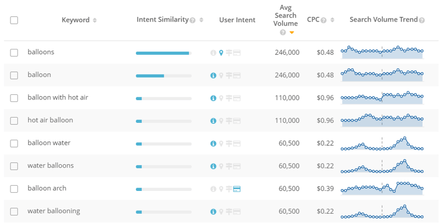
Task: Toggle the orange Avg Search Volume sort arrow
Action: (291, 33)
